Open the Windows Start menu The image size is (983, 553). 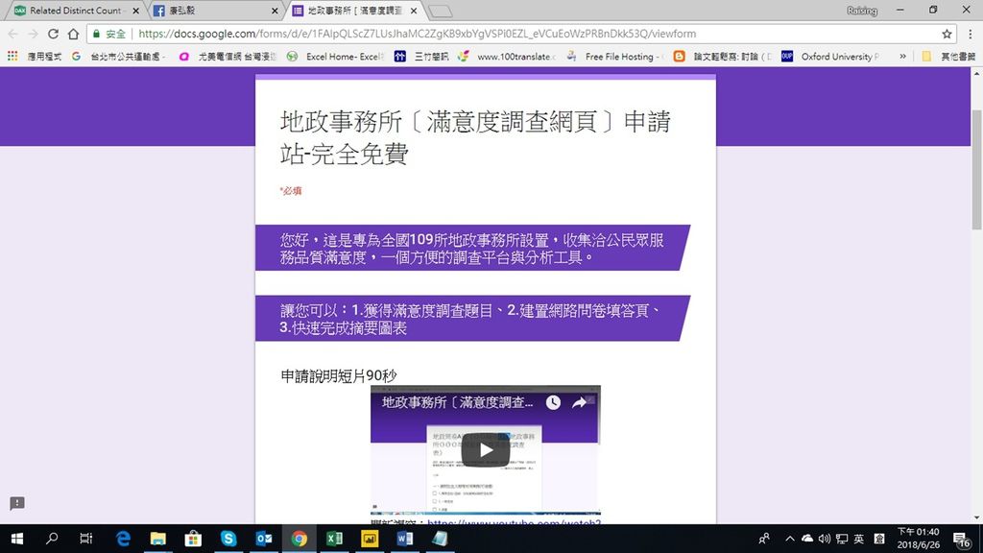pos(17,539)
